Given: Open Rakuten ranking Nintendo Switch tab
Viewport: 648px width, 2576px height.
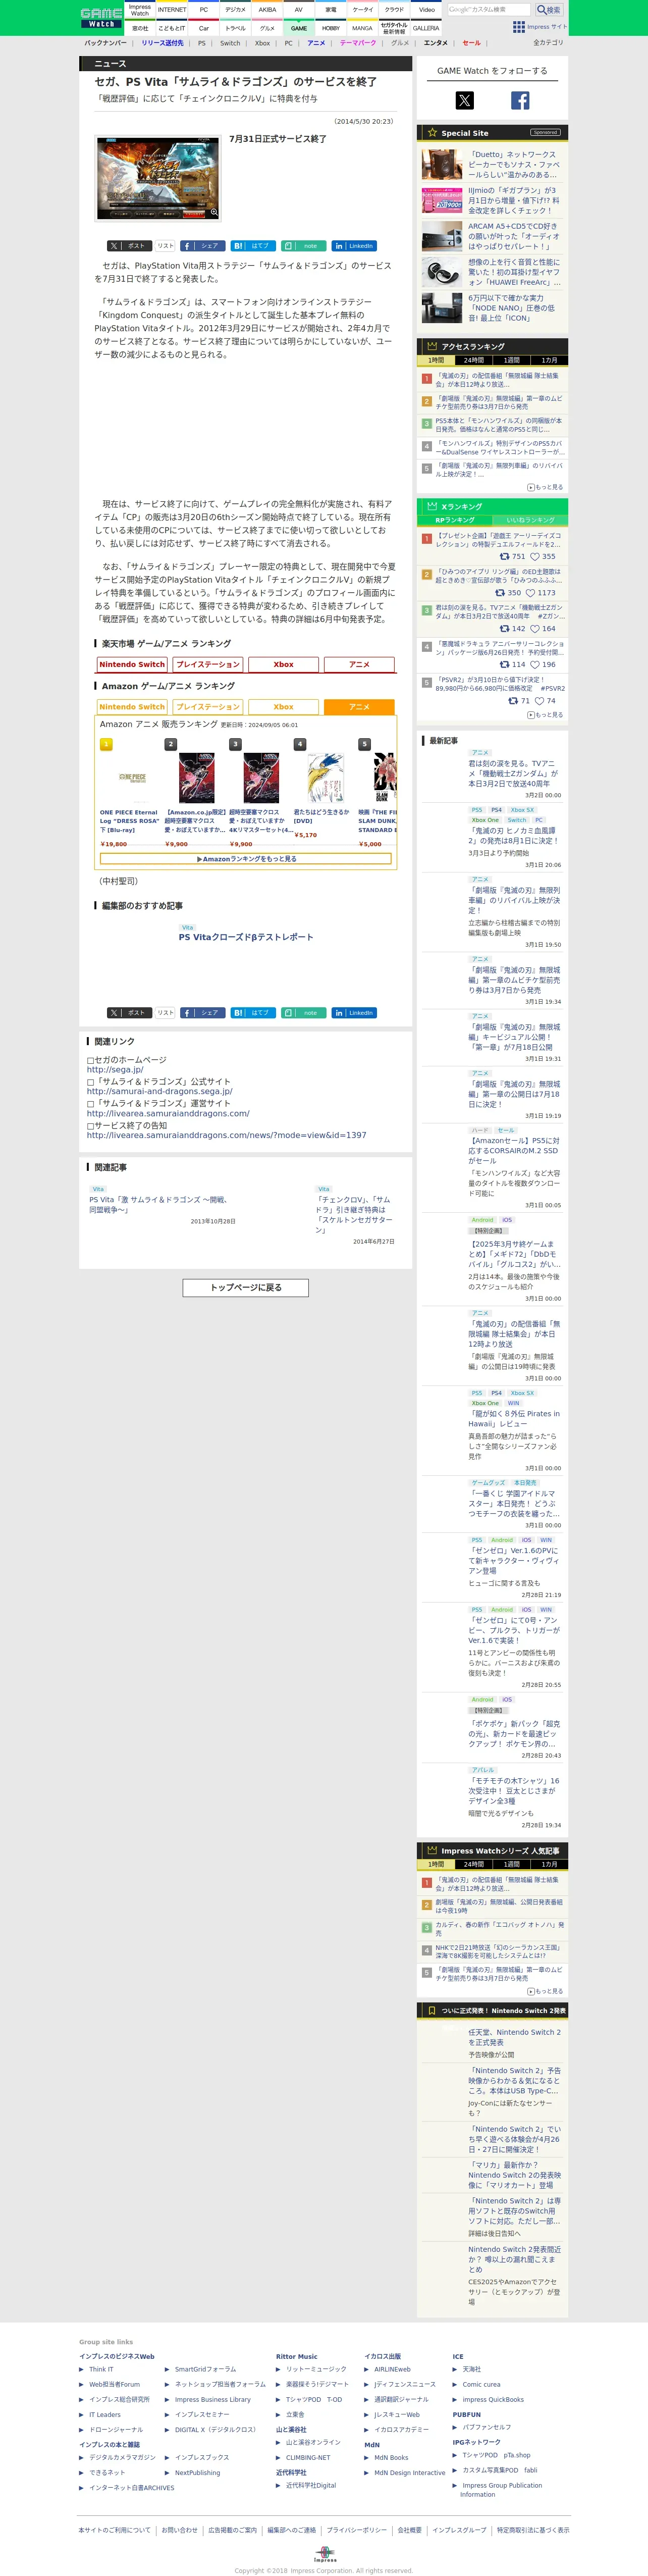Looking at the screenshot, I should click(x=132, y=665).
